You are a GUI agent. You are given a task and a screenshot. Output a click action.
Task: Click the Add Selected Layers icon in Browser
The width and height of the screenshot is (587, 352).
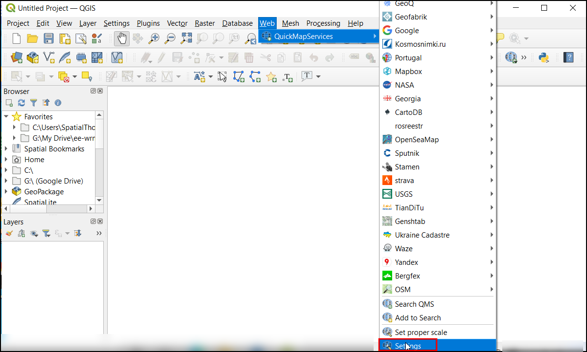9,103
